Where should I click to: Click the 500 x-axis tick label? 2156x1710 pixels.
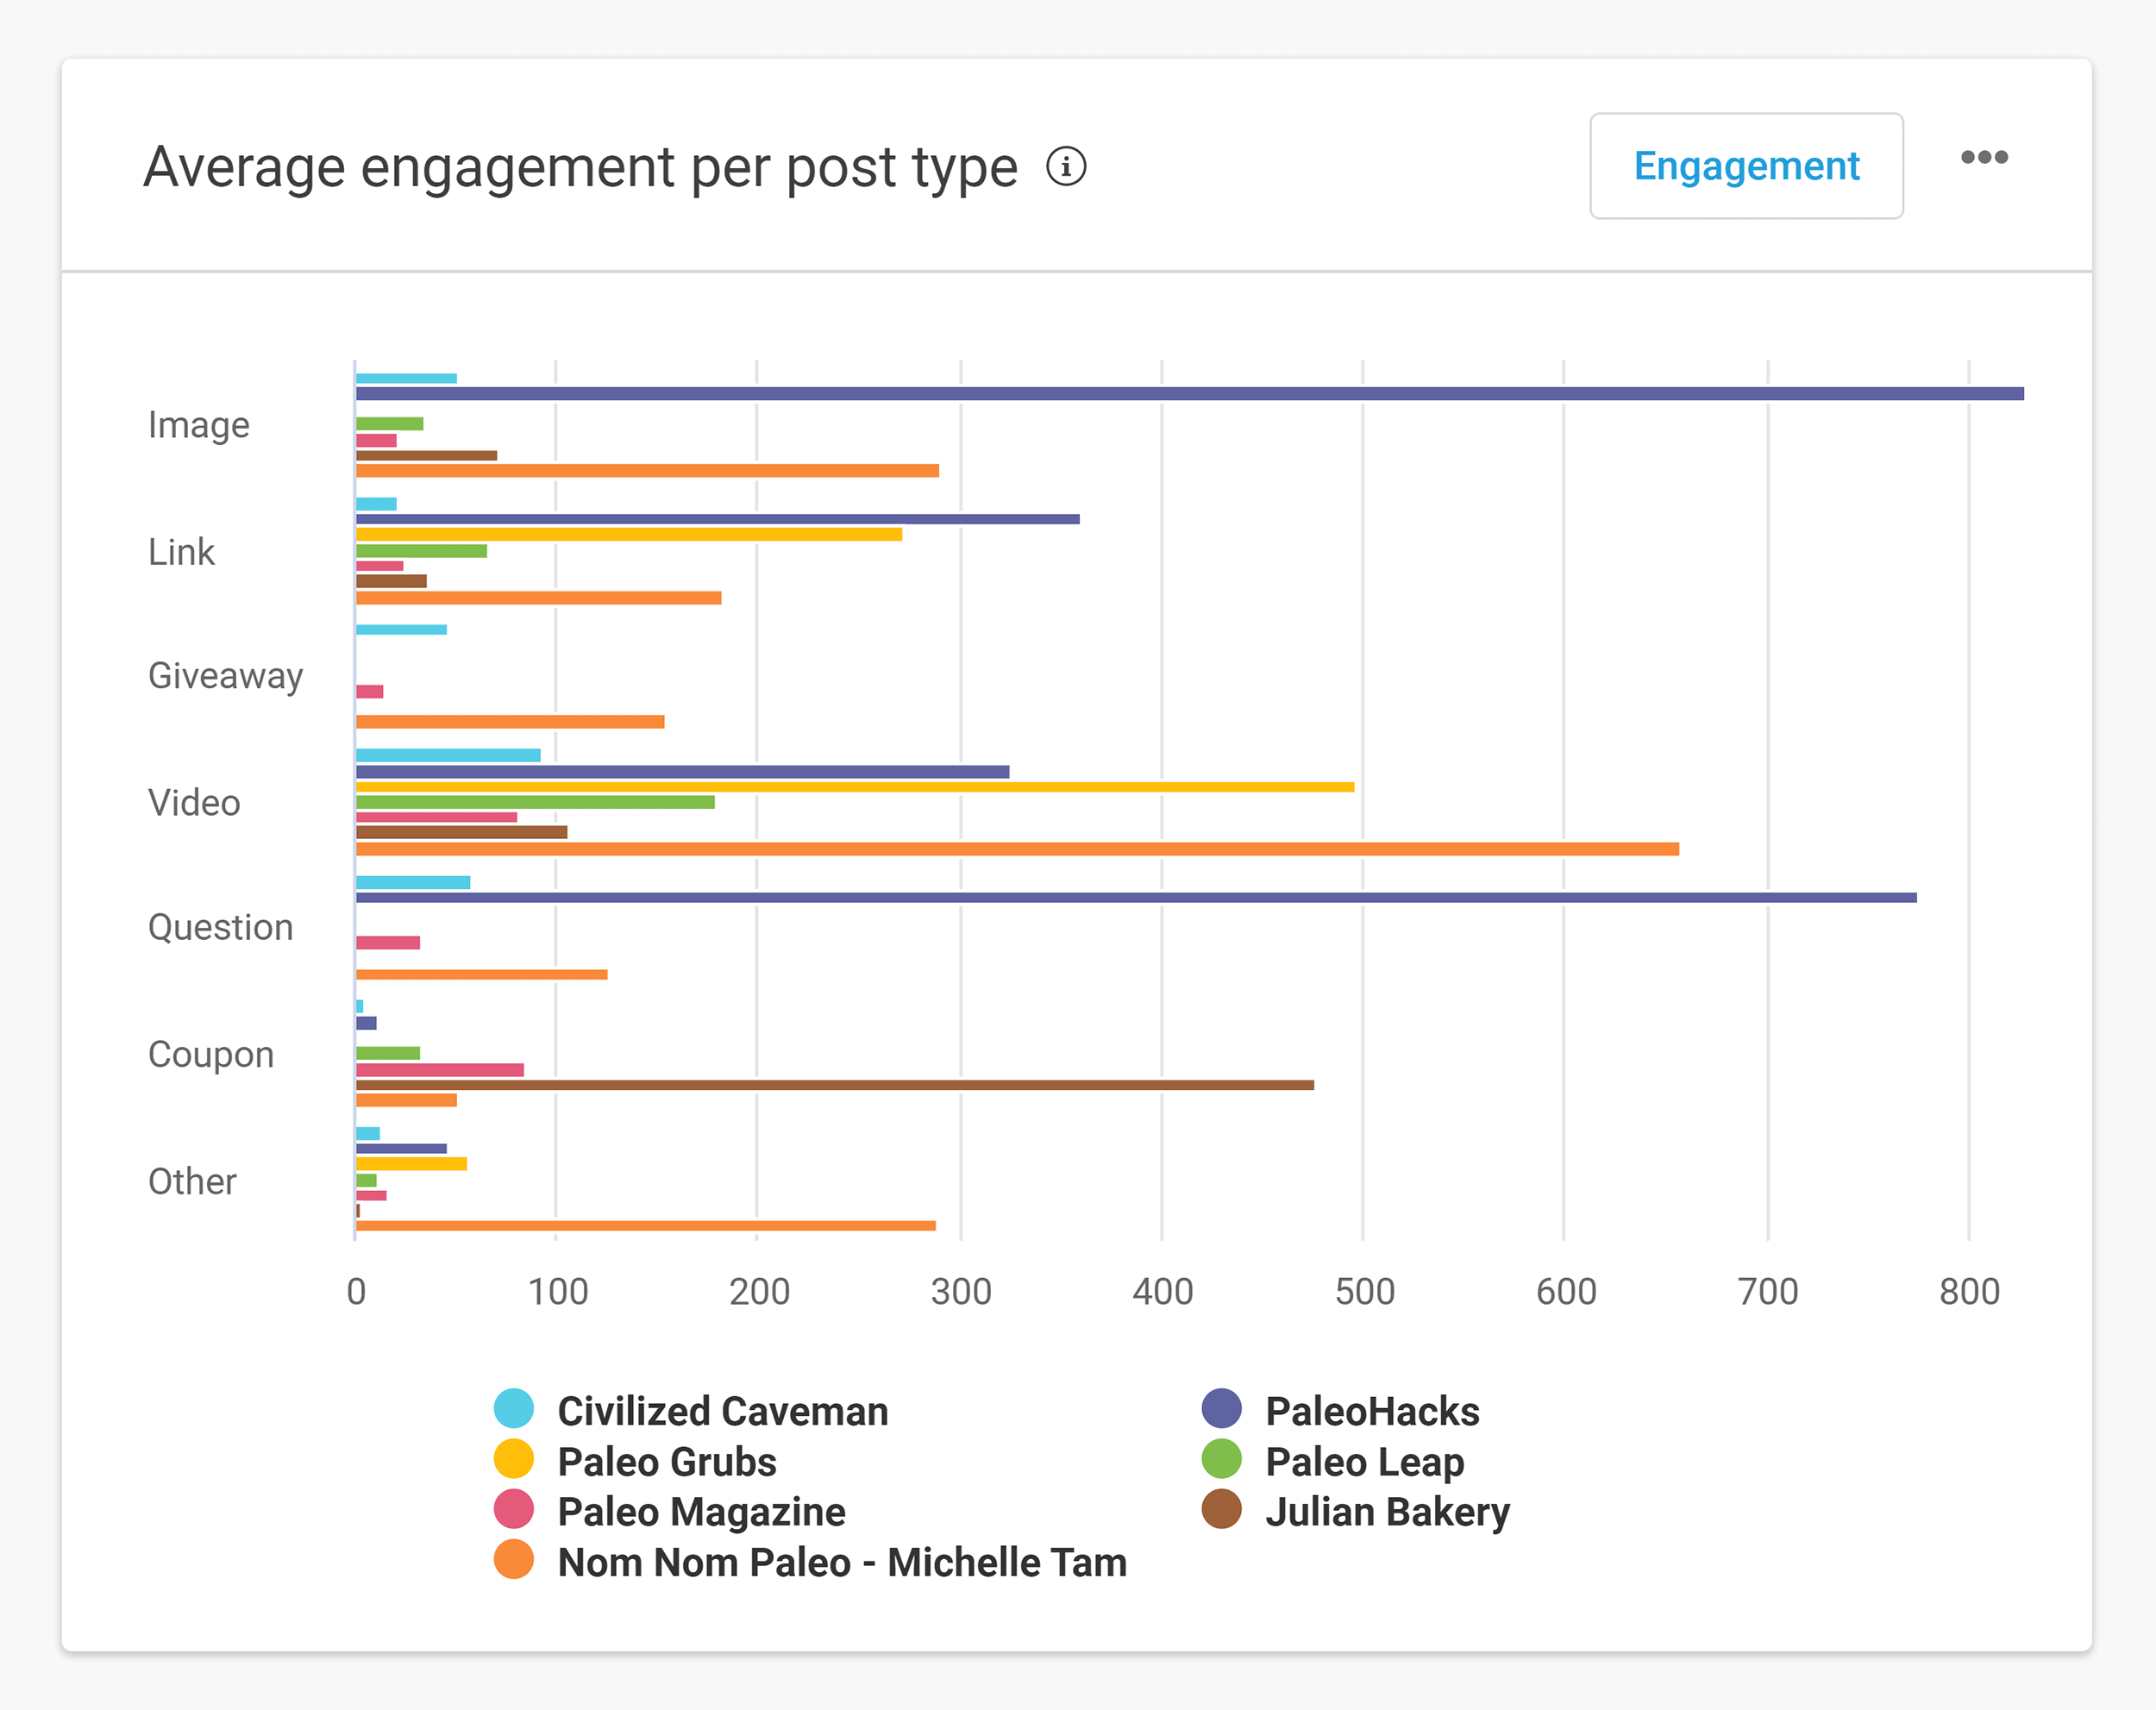[1364, 1291]
